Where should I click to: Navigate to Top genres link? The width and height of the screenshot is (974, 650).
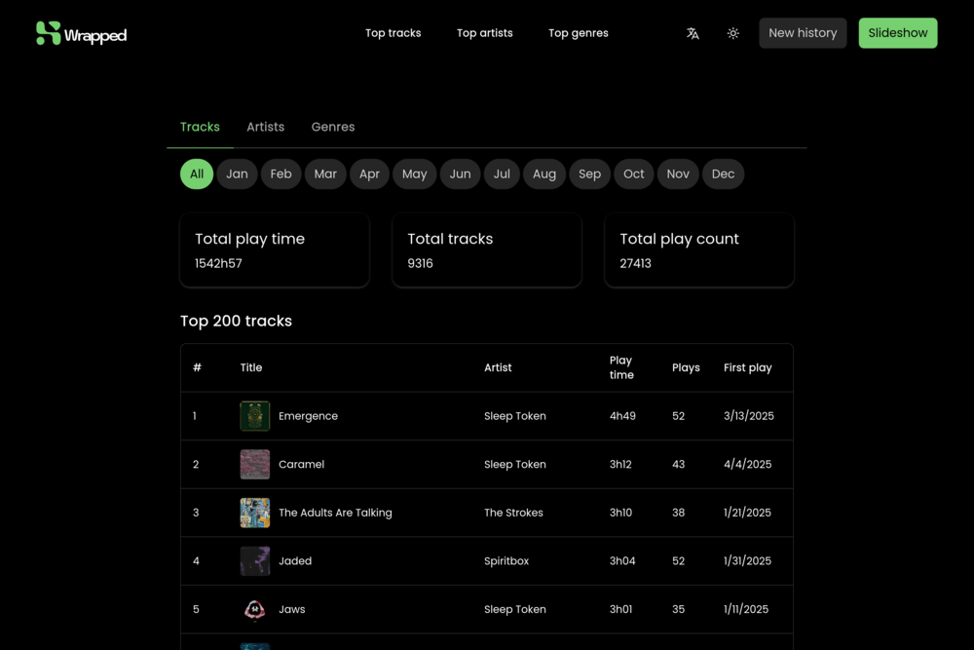coord(578,33)
